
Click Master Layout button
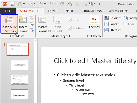click(x=42, y=24)
